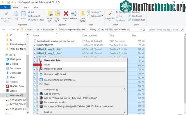Screen dimensions: 186x115
Task: Click the Properties ribbon icon
Action: 110,14
